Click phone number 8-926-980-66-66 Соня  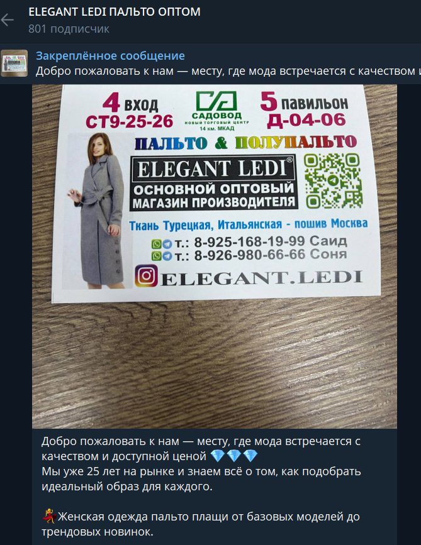point(271,255)
